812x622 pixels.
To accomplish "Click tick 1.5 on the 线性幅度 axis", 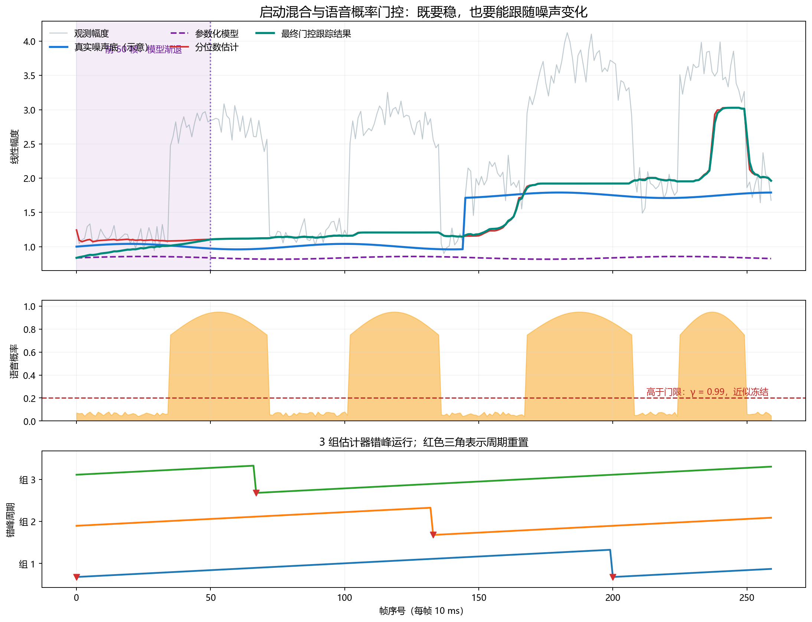I will (29, 213).
